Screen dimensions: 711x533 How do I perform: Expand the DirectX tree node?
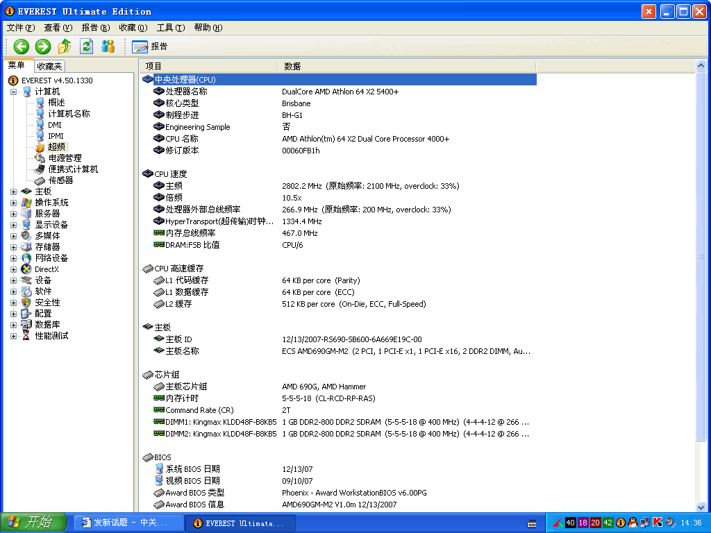coord(14,269)
